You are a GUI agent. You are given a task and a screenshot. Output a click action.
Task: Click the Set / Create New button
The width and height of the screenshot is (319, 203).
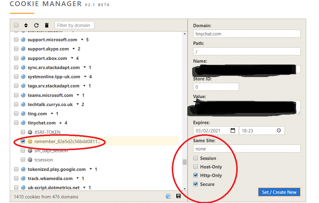279,192
